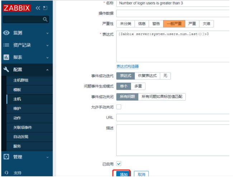Screen dimensions: 233x177
Task: Set severity to 一般严重
Action: click(174, 24)
